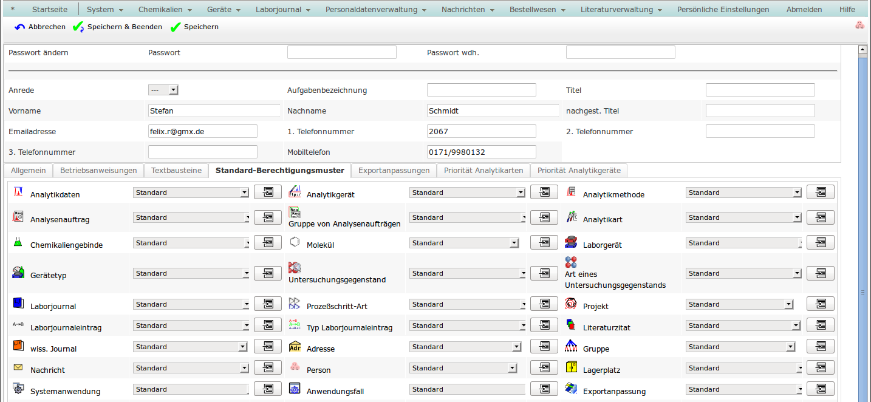This screenshot has height=402, width=871.
Task: Click the red icon at top right corner
Action: (859, 26)
